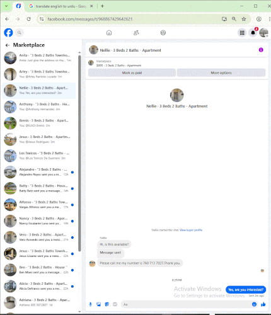The image size is (271, 315).
Task: Reload the page
Action: click(29, 19)
